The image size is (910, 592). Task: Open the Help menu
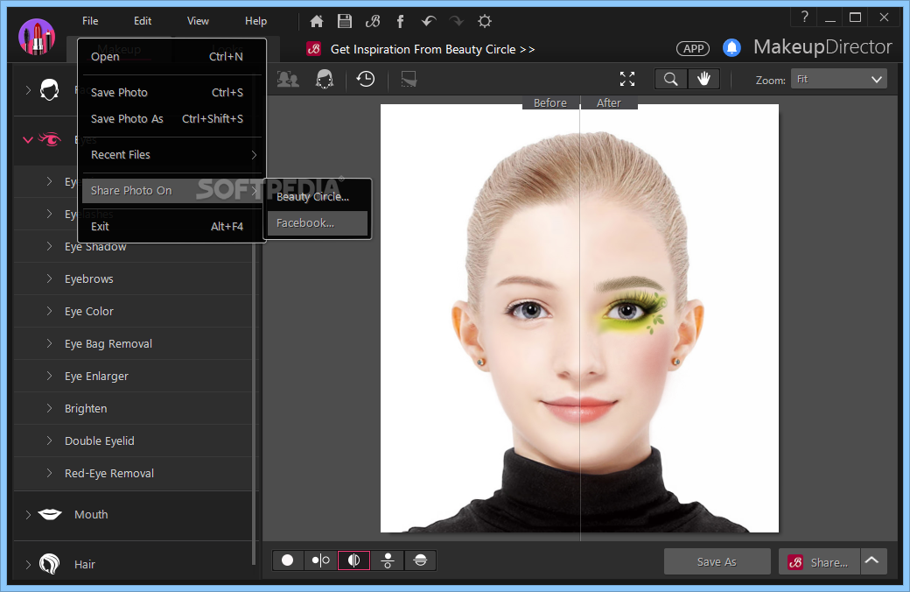(x=255, y=21)
